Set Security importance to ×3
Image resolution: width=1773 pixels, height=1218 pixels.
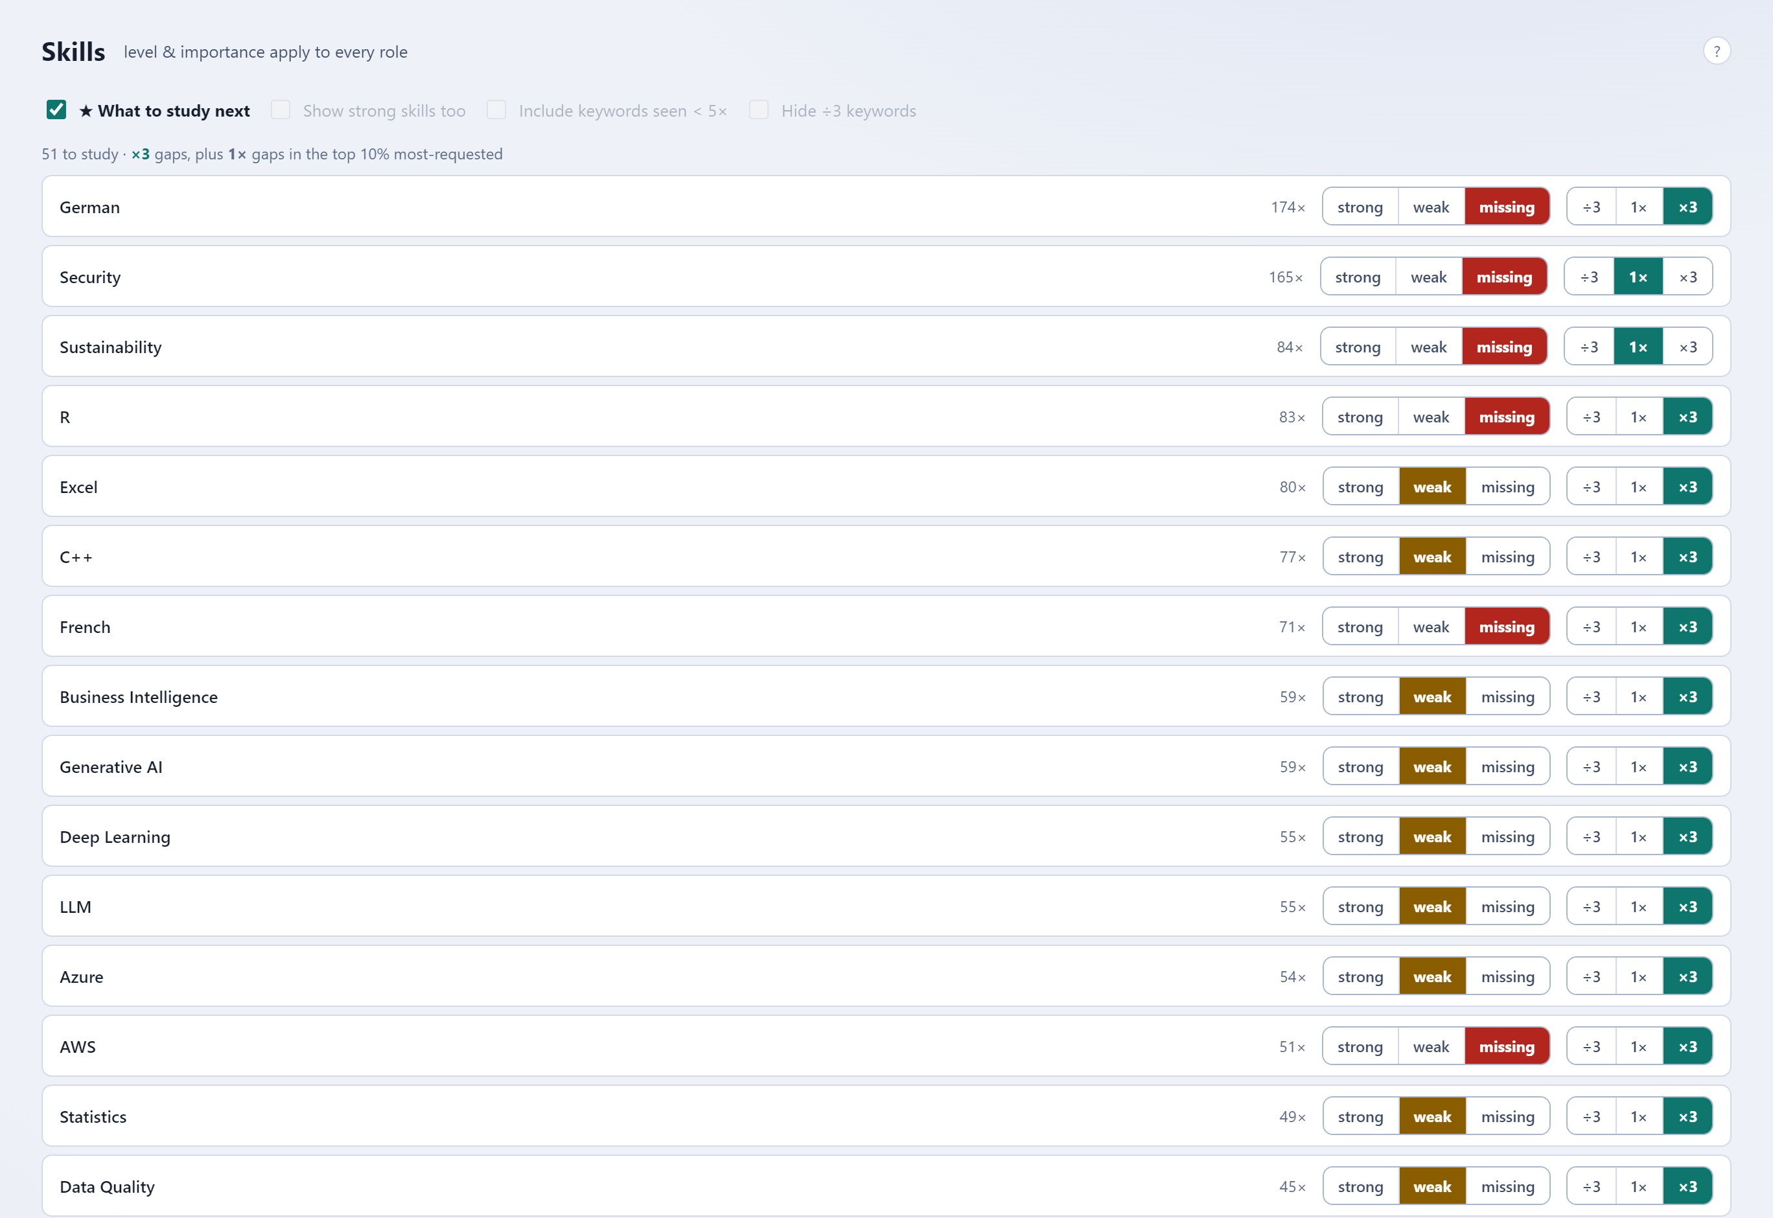(x=1687, y=277)
